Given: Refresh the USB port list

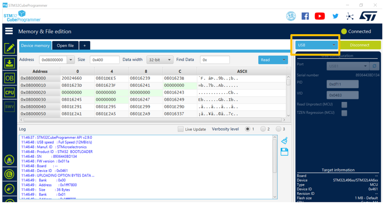Looking at the screenshot, I should click(374, 66).
